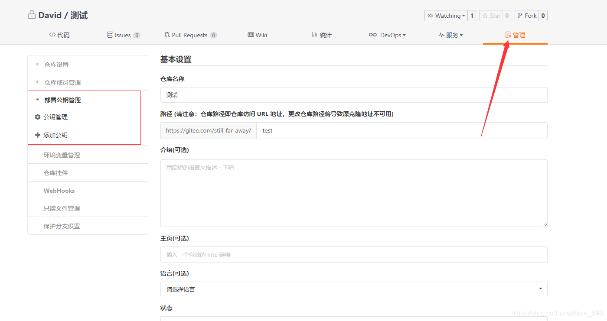Open WebHooks settings
The image size is (607, 321).
[x=88, y=191]
